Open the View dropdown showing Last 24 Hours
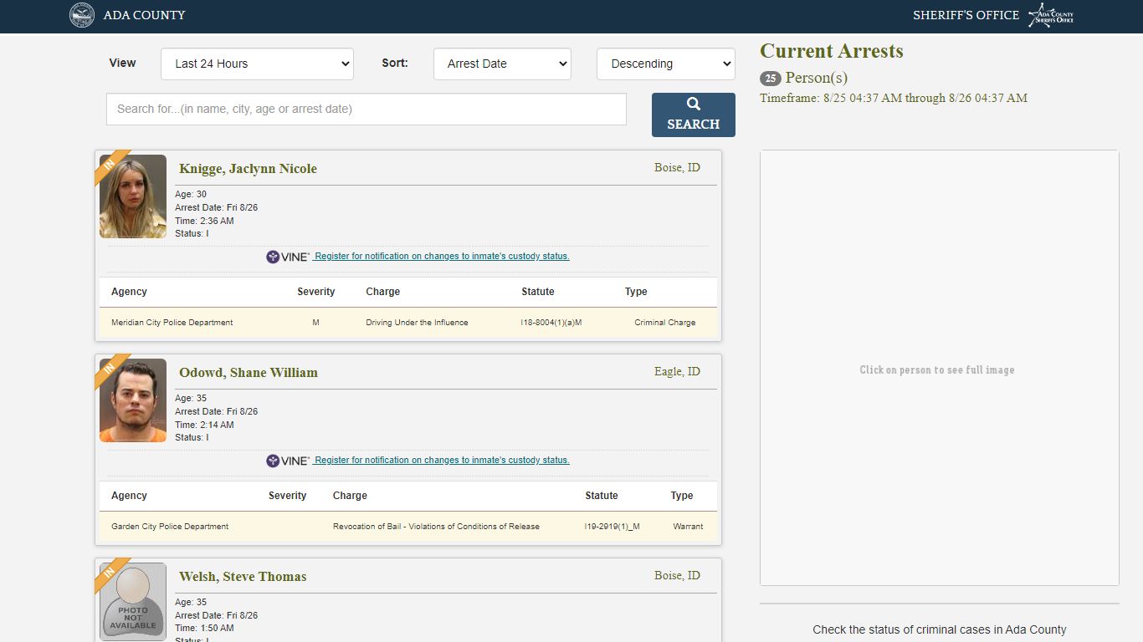Image resolution: width=1143 pixels, height=642 pixels. pyautogui.click(x=257, y=64)
